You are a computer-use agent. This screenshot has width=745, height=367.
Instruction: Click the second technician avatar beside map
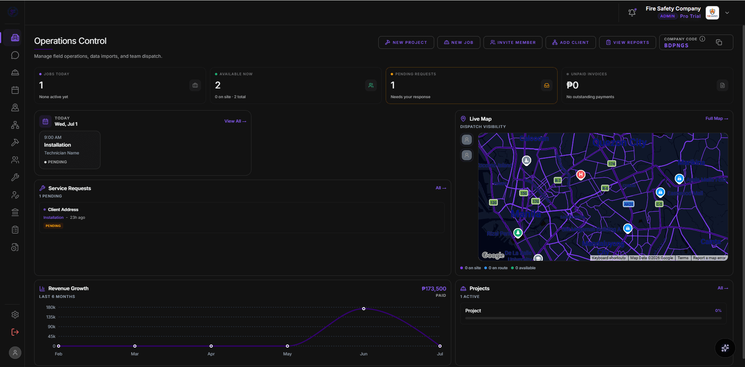tap(467, 155)
